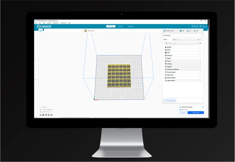Click the Marketplace button in header
The image size is (235, 162).
195,27
